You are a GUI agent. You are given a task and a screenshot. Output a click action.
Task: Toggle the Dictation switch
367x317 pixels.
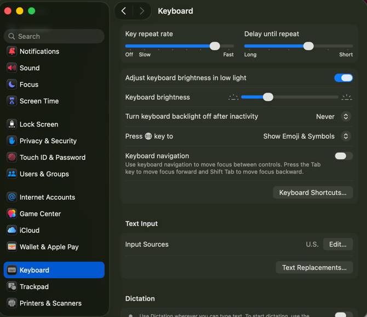pos(343,314)
